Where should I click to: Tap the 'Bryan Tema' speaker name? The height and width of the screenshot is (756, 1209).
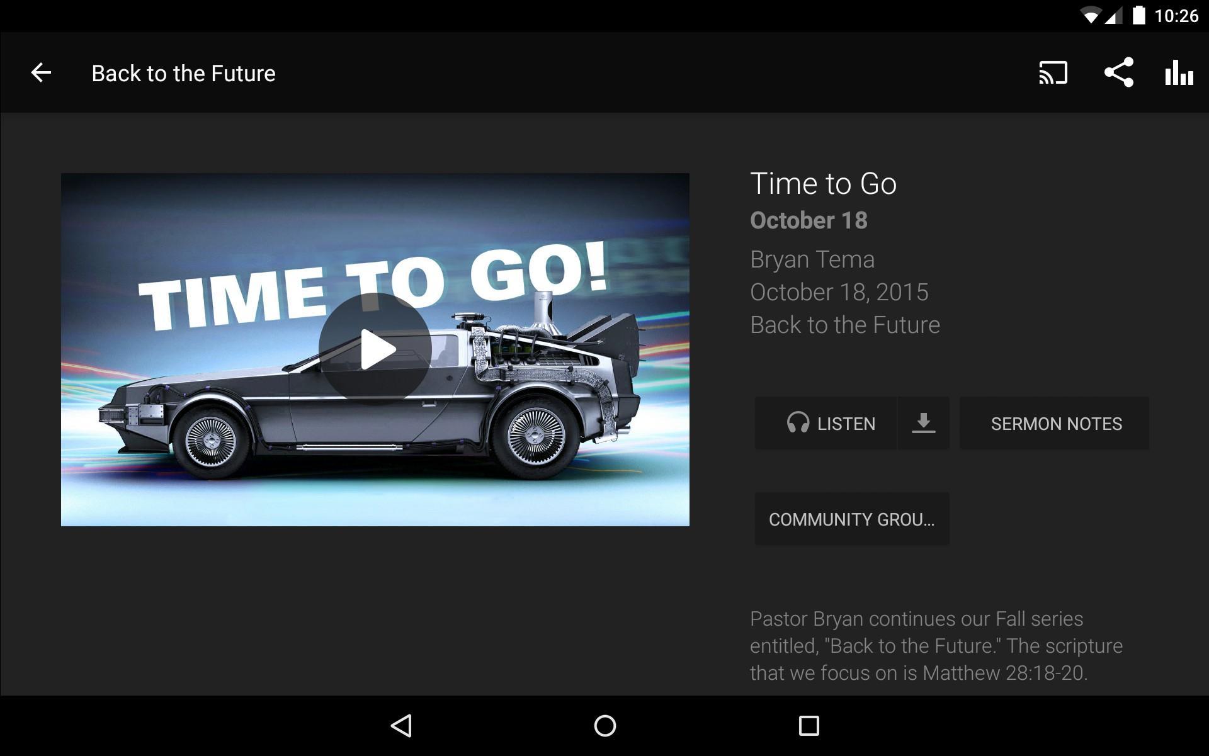pos(812,259)
